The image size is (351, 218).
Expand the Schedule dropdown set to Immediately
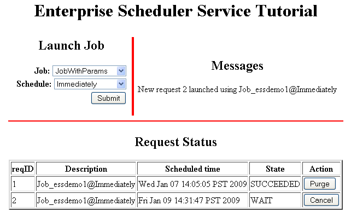pos(90,84)
